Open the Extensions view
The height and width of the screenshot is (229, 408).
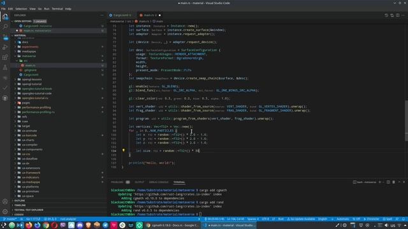click(5, 57)
